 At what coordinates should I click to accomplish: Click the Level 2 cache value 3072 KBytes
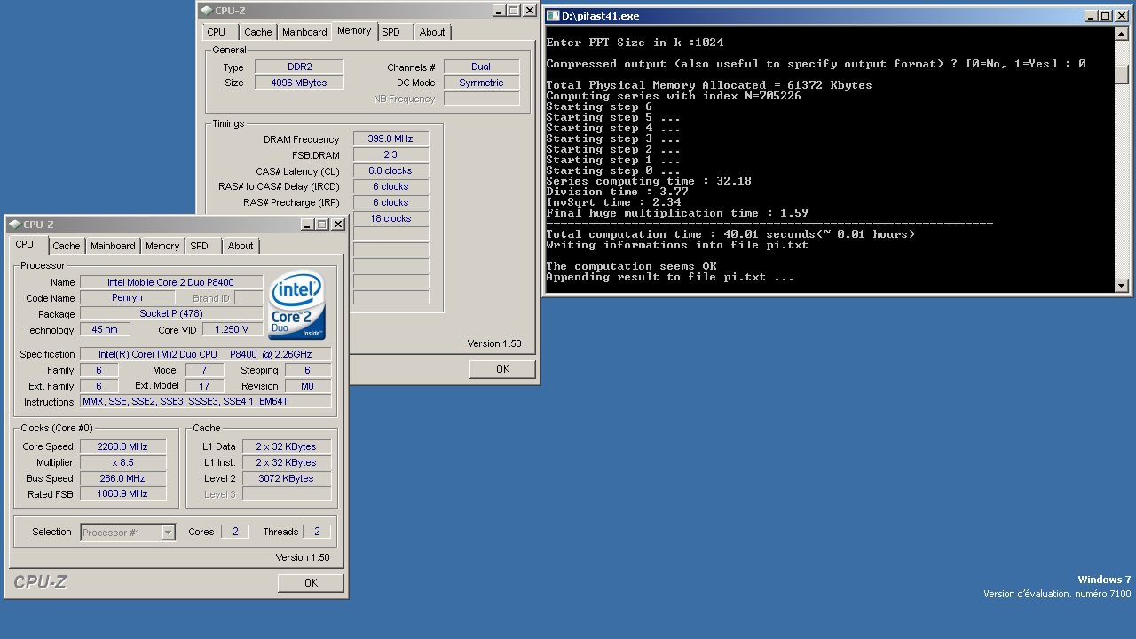(x=287, y=478)
